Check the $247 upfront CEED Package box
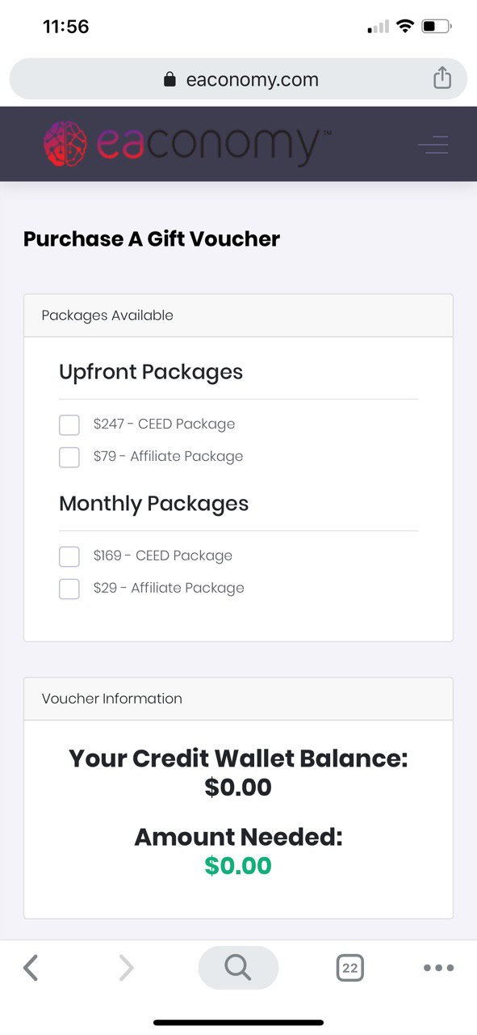Image resolution: width=477 pixels, height=1035 pixels. click(69, 425)
